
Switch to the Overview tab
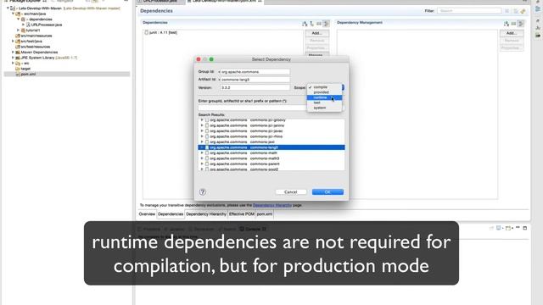click(x=147, y=214)
